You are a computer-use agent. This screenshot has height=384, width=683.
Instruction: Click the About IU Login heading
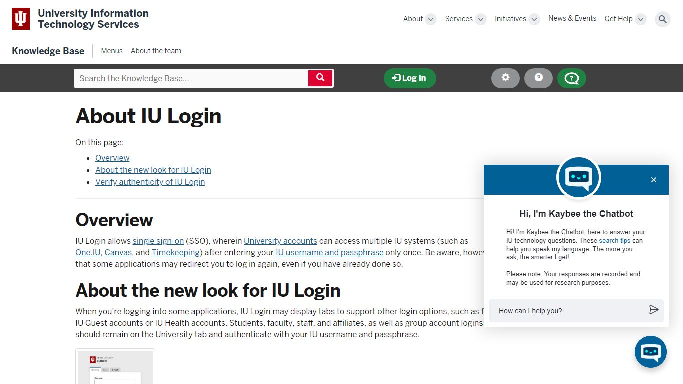[148, 116]
